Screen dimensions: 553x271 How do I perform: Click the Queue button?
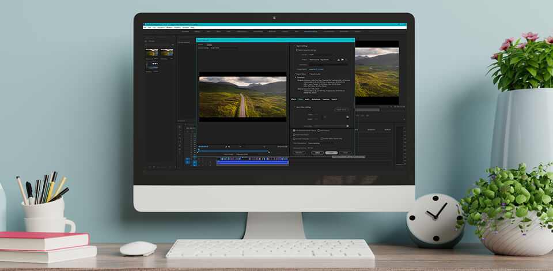(317, 153)
